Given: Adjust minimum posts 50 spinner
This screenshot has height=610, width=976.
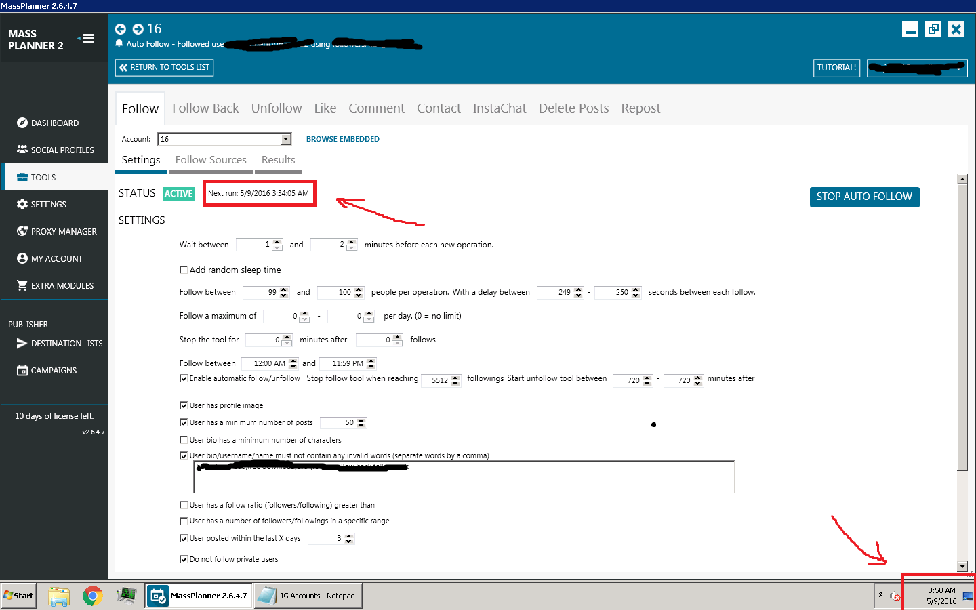Looking at the screenshot, I should point(361,422).
